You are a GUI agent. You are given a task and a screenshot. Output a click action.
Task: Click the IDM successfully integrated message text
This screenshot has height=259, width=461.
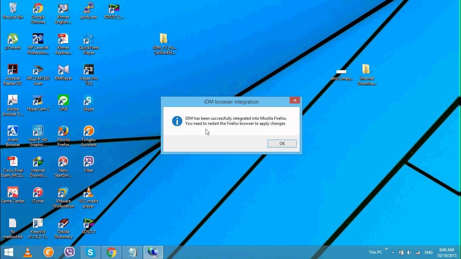236,121
